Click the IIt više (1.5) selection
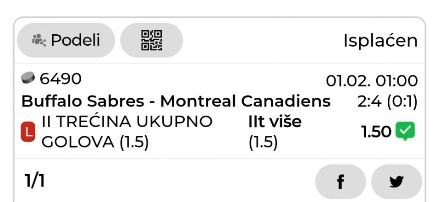Screen dimensions: 440x202 pos(275,132)
